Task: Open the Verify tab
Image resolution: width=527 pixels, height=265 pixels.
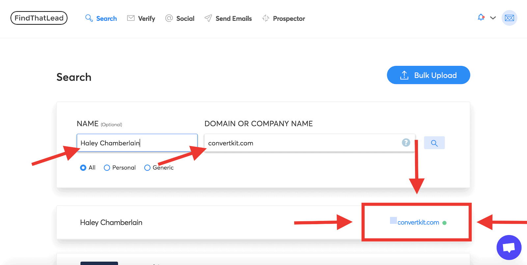Action: click(x=141, y=18)
